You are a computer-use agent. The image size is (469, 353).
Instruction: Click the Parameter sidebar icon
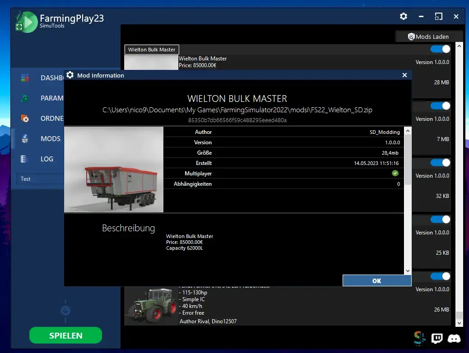click(25, 98)
